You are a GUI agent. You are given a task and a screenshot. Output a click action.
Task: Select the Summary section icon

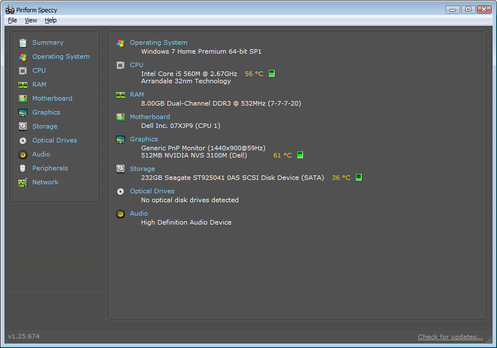point(23,42)
